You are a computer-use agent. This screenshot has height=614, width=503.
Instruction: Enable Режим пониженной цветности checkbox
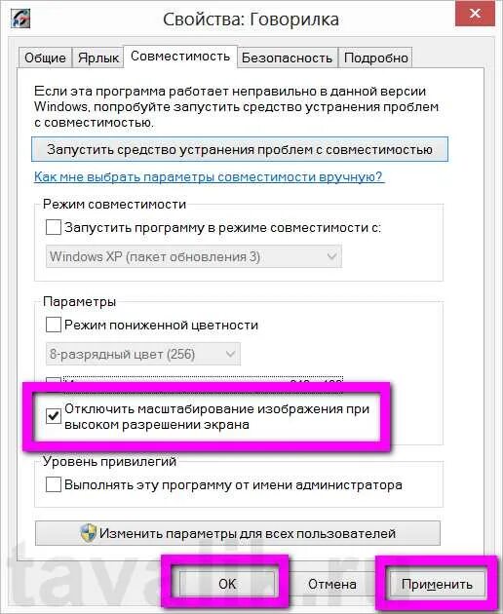pyautogui.click(x=54, y=325)
